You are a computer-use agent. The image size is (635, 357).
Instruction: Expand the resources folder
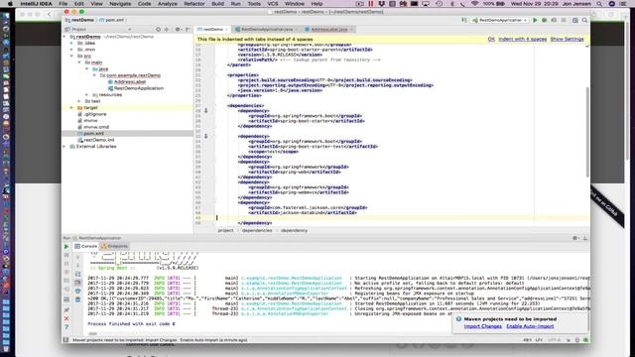pyautogui.click(x=86, y=95)
